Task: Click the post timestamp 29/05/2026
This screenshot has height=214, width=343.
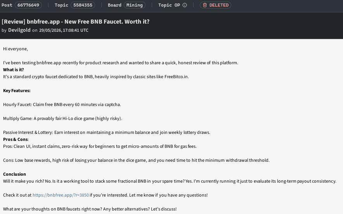Action: coord(64,30)
